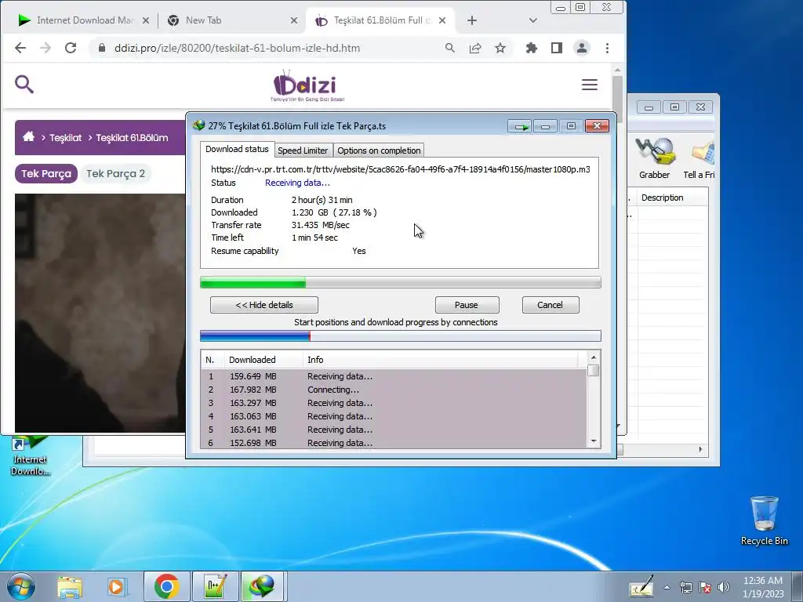This screenshot has height=602, width=803.
Task: Click Description column header in IDM window
Action: pos(672,198)
